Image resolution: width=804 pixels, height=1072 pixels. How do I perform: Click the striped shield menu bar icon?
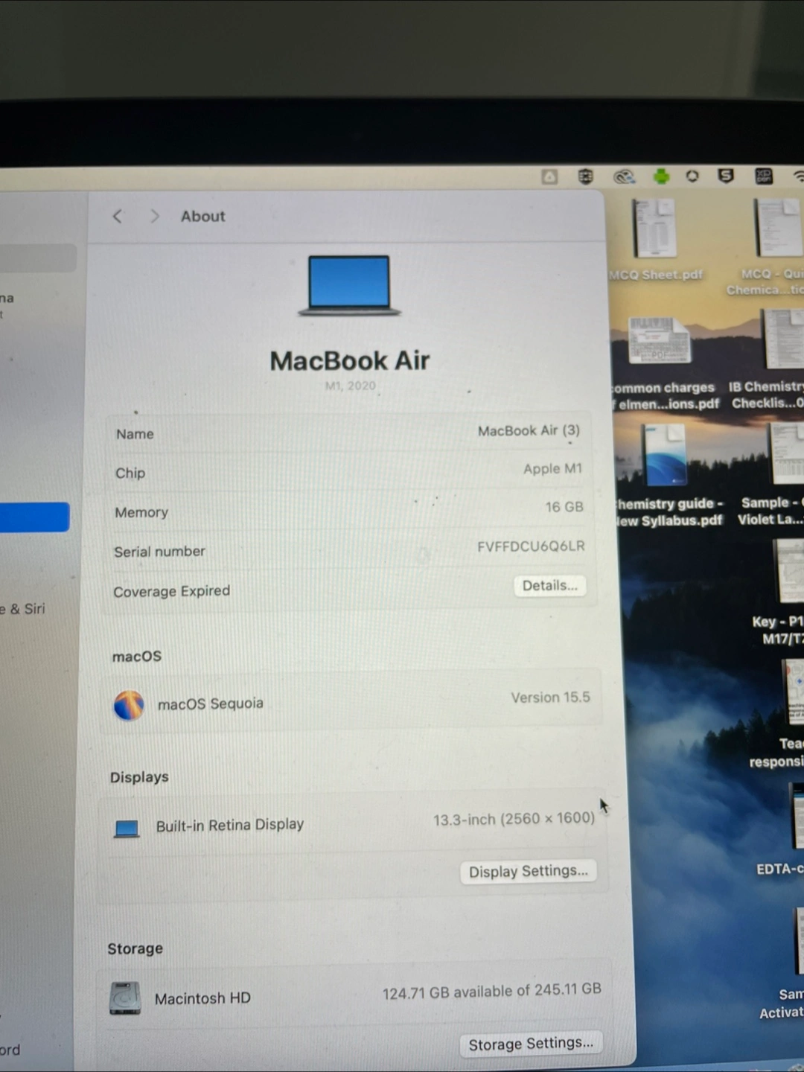tap(586, 176)
